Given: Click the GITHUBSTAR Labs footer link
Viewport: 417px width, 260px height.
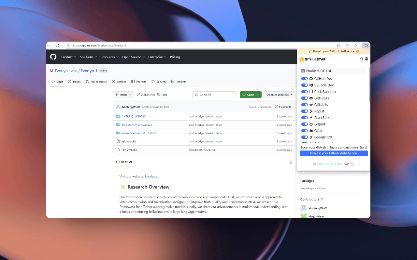Looking at the screenshot, I should pos(329,164).
